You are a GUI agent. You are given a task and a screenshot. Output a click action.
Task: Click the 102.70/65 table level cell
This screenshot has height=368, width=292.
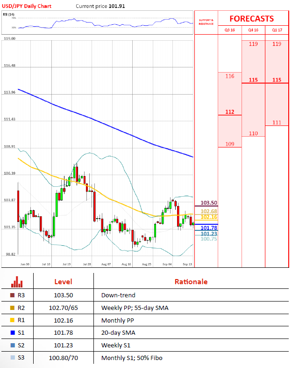64,308
